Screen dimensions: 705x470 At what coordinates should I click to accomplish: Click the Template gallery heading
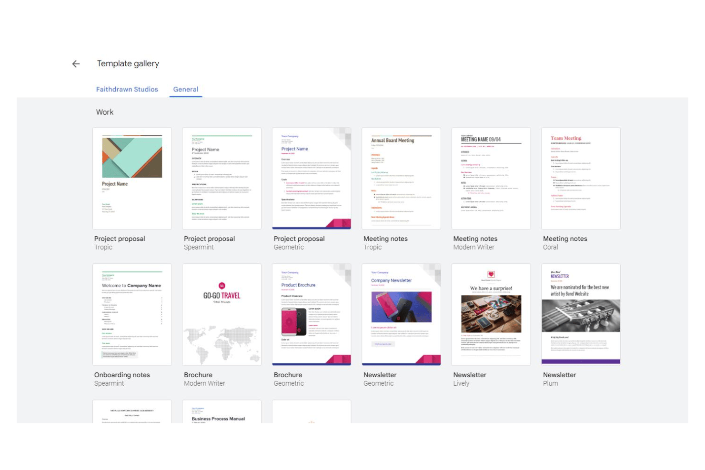point(128,64)
